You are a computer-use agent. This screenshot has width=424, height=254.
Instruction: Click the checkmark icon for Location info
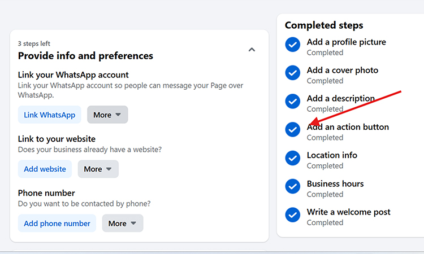pos(293,158)
